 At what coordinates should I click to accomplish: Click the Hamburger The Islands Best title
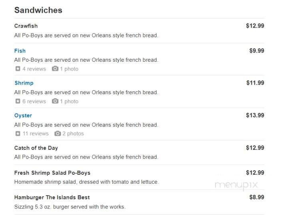(52, 197)
